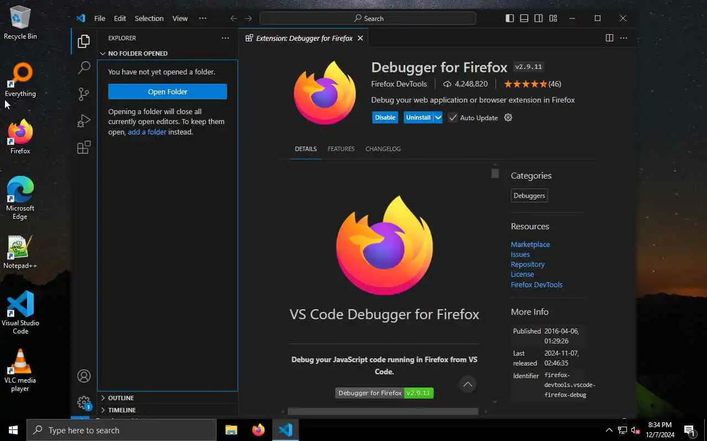Switch to the Changelog tab
The height and width of the screenshot is (441, 707).
383,149
